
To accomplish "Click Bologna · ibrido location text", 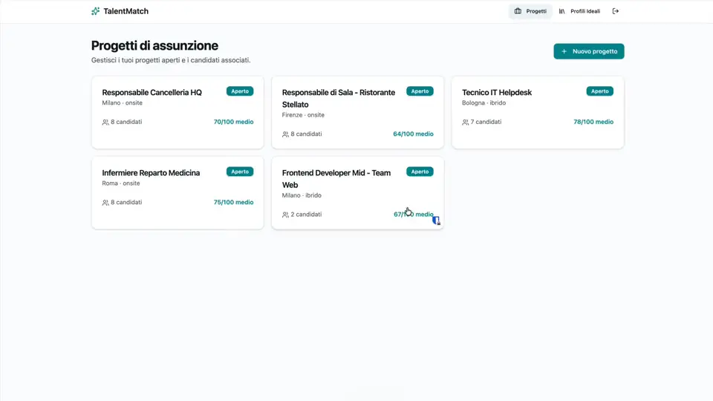I will click(484, 102).
